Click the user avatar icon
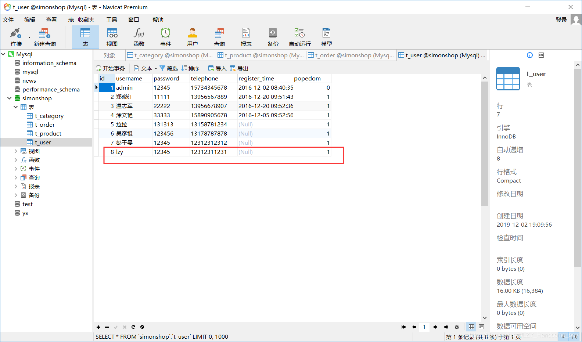582x342 pixels. [x=576, y=20]
